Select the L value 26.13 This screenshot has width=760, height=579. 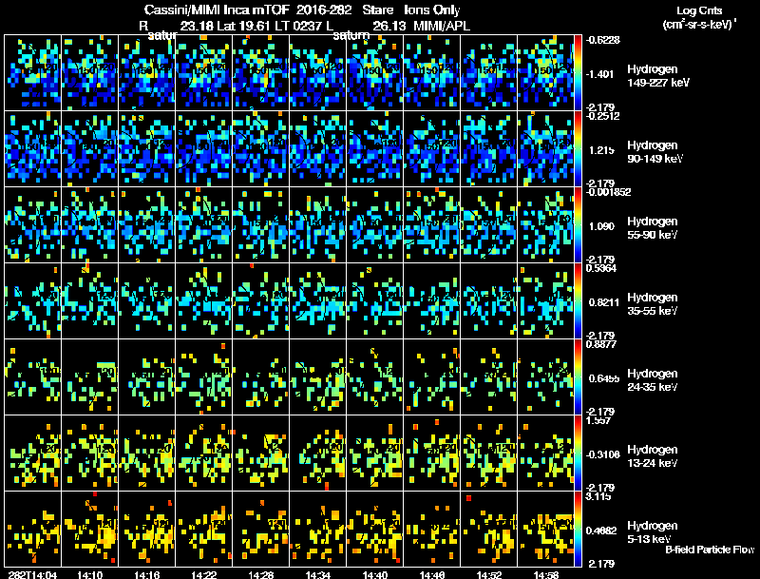coord(389,26)
